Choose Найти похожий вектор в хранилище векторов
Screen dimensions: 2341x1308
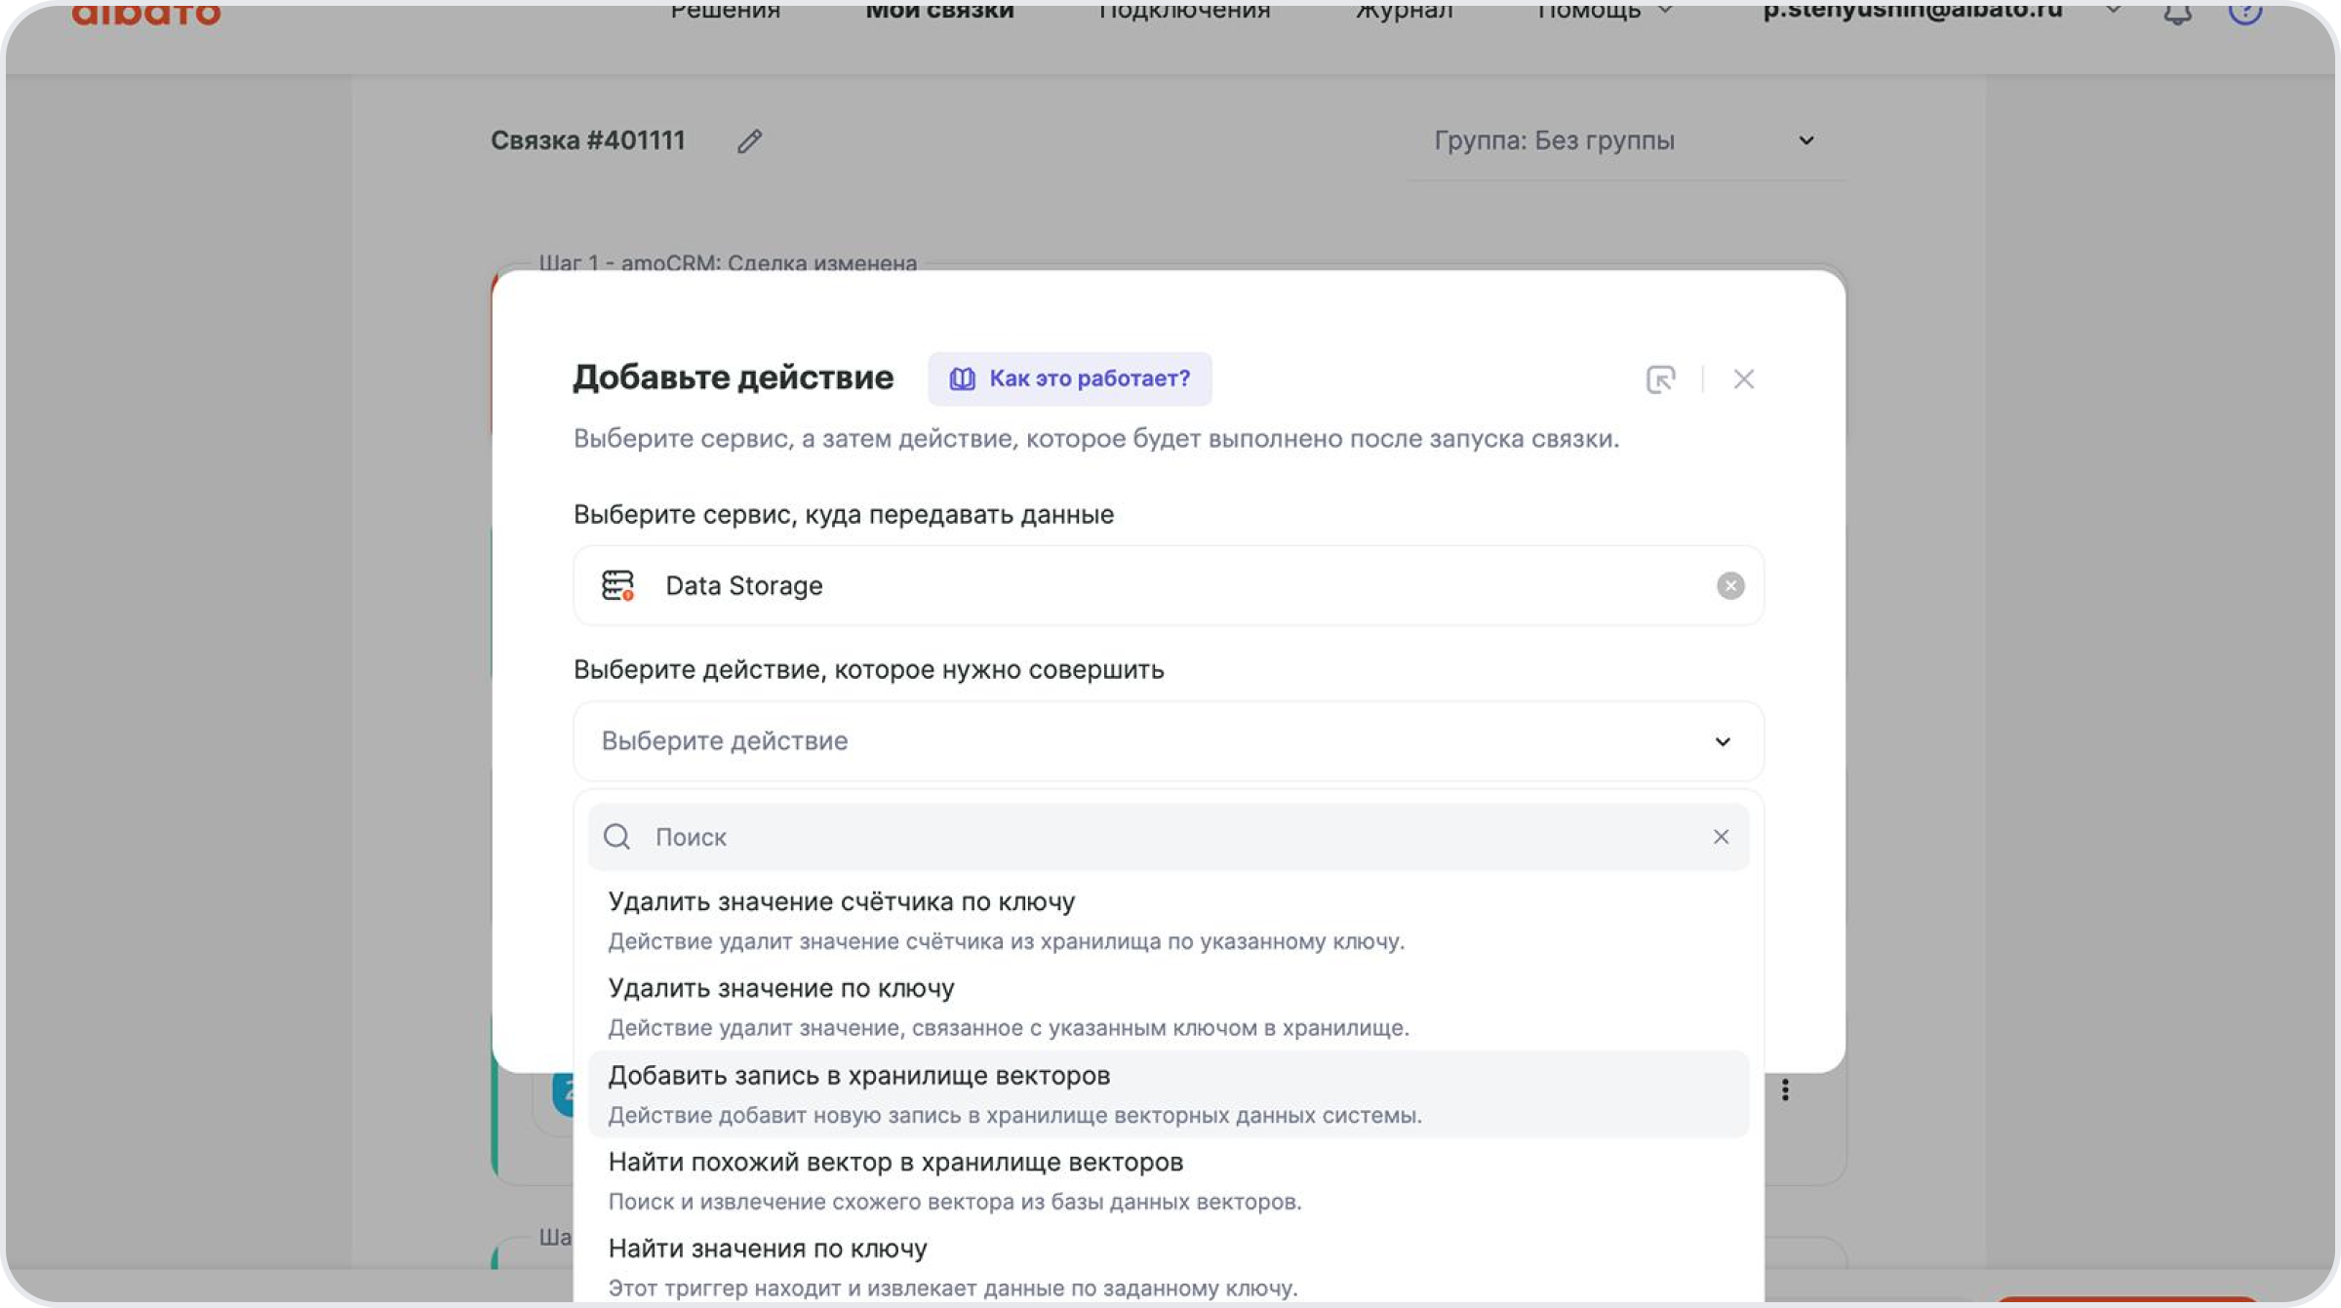click(1169, 1180)
